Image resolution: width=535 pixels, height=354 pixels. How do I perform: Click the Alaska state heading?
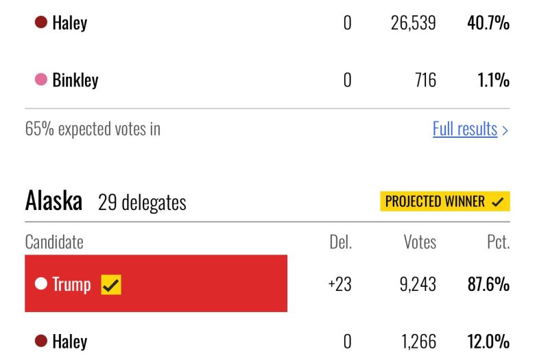[x=53, y=202]
